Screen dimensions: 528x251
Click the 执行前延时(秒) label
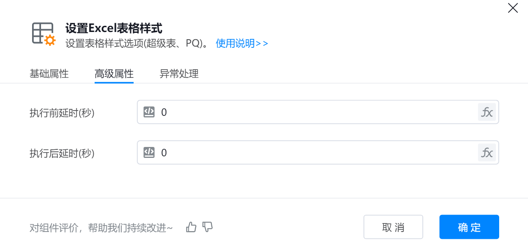pos(62,113)
